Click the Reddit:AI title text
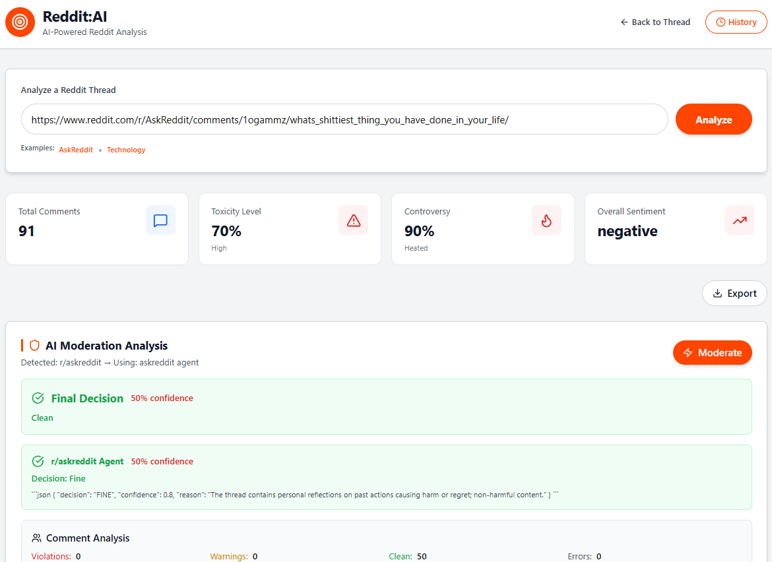The width and height of the screenshot is (772, 562). pos(75,16)
